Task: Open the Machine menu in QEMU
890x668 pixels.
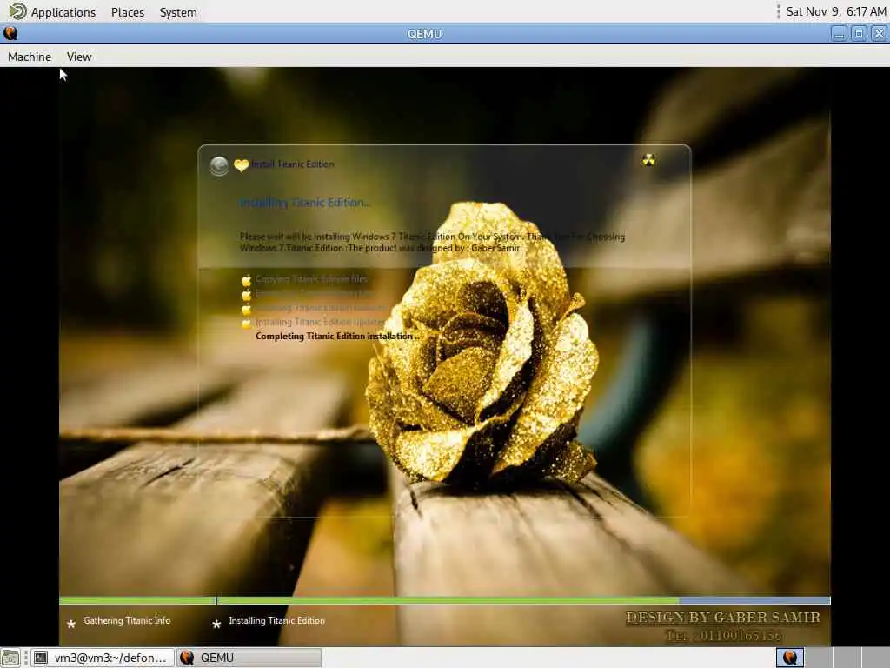Action: [30, 57]
